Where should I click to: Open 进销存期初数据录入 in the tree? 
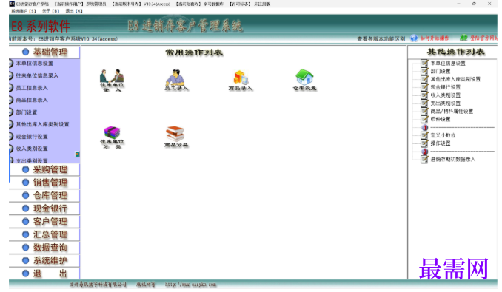[x=452, y=159]
